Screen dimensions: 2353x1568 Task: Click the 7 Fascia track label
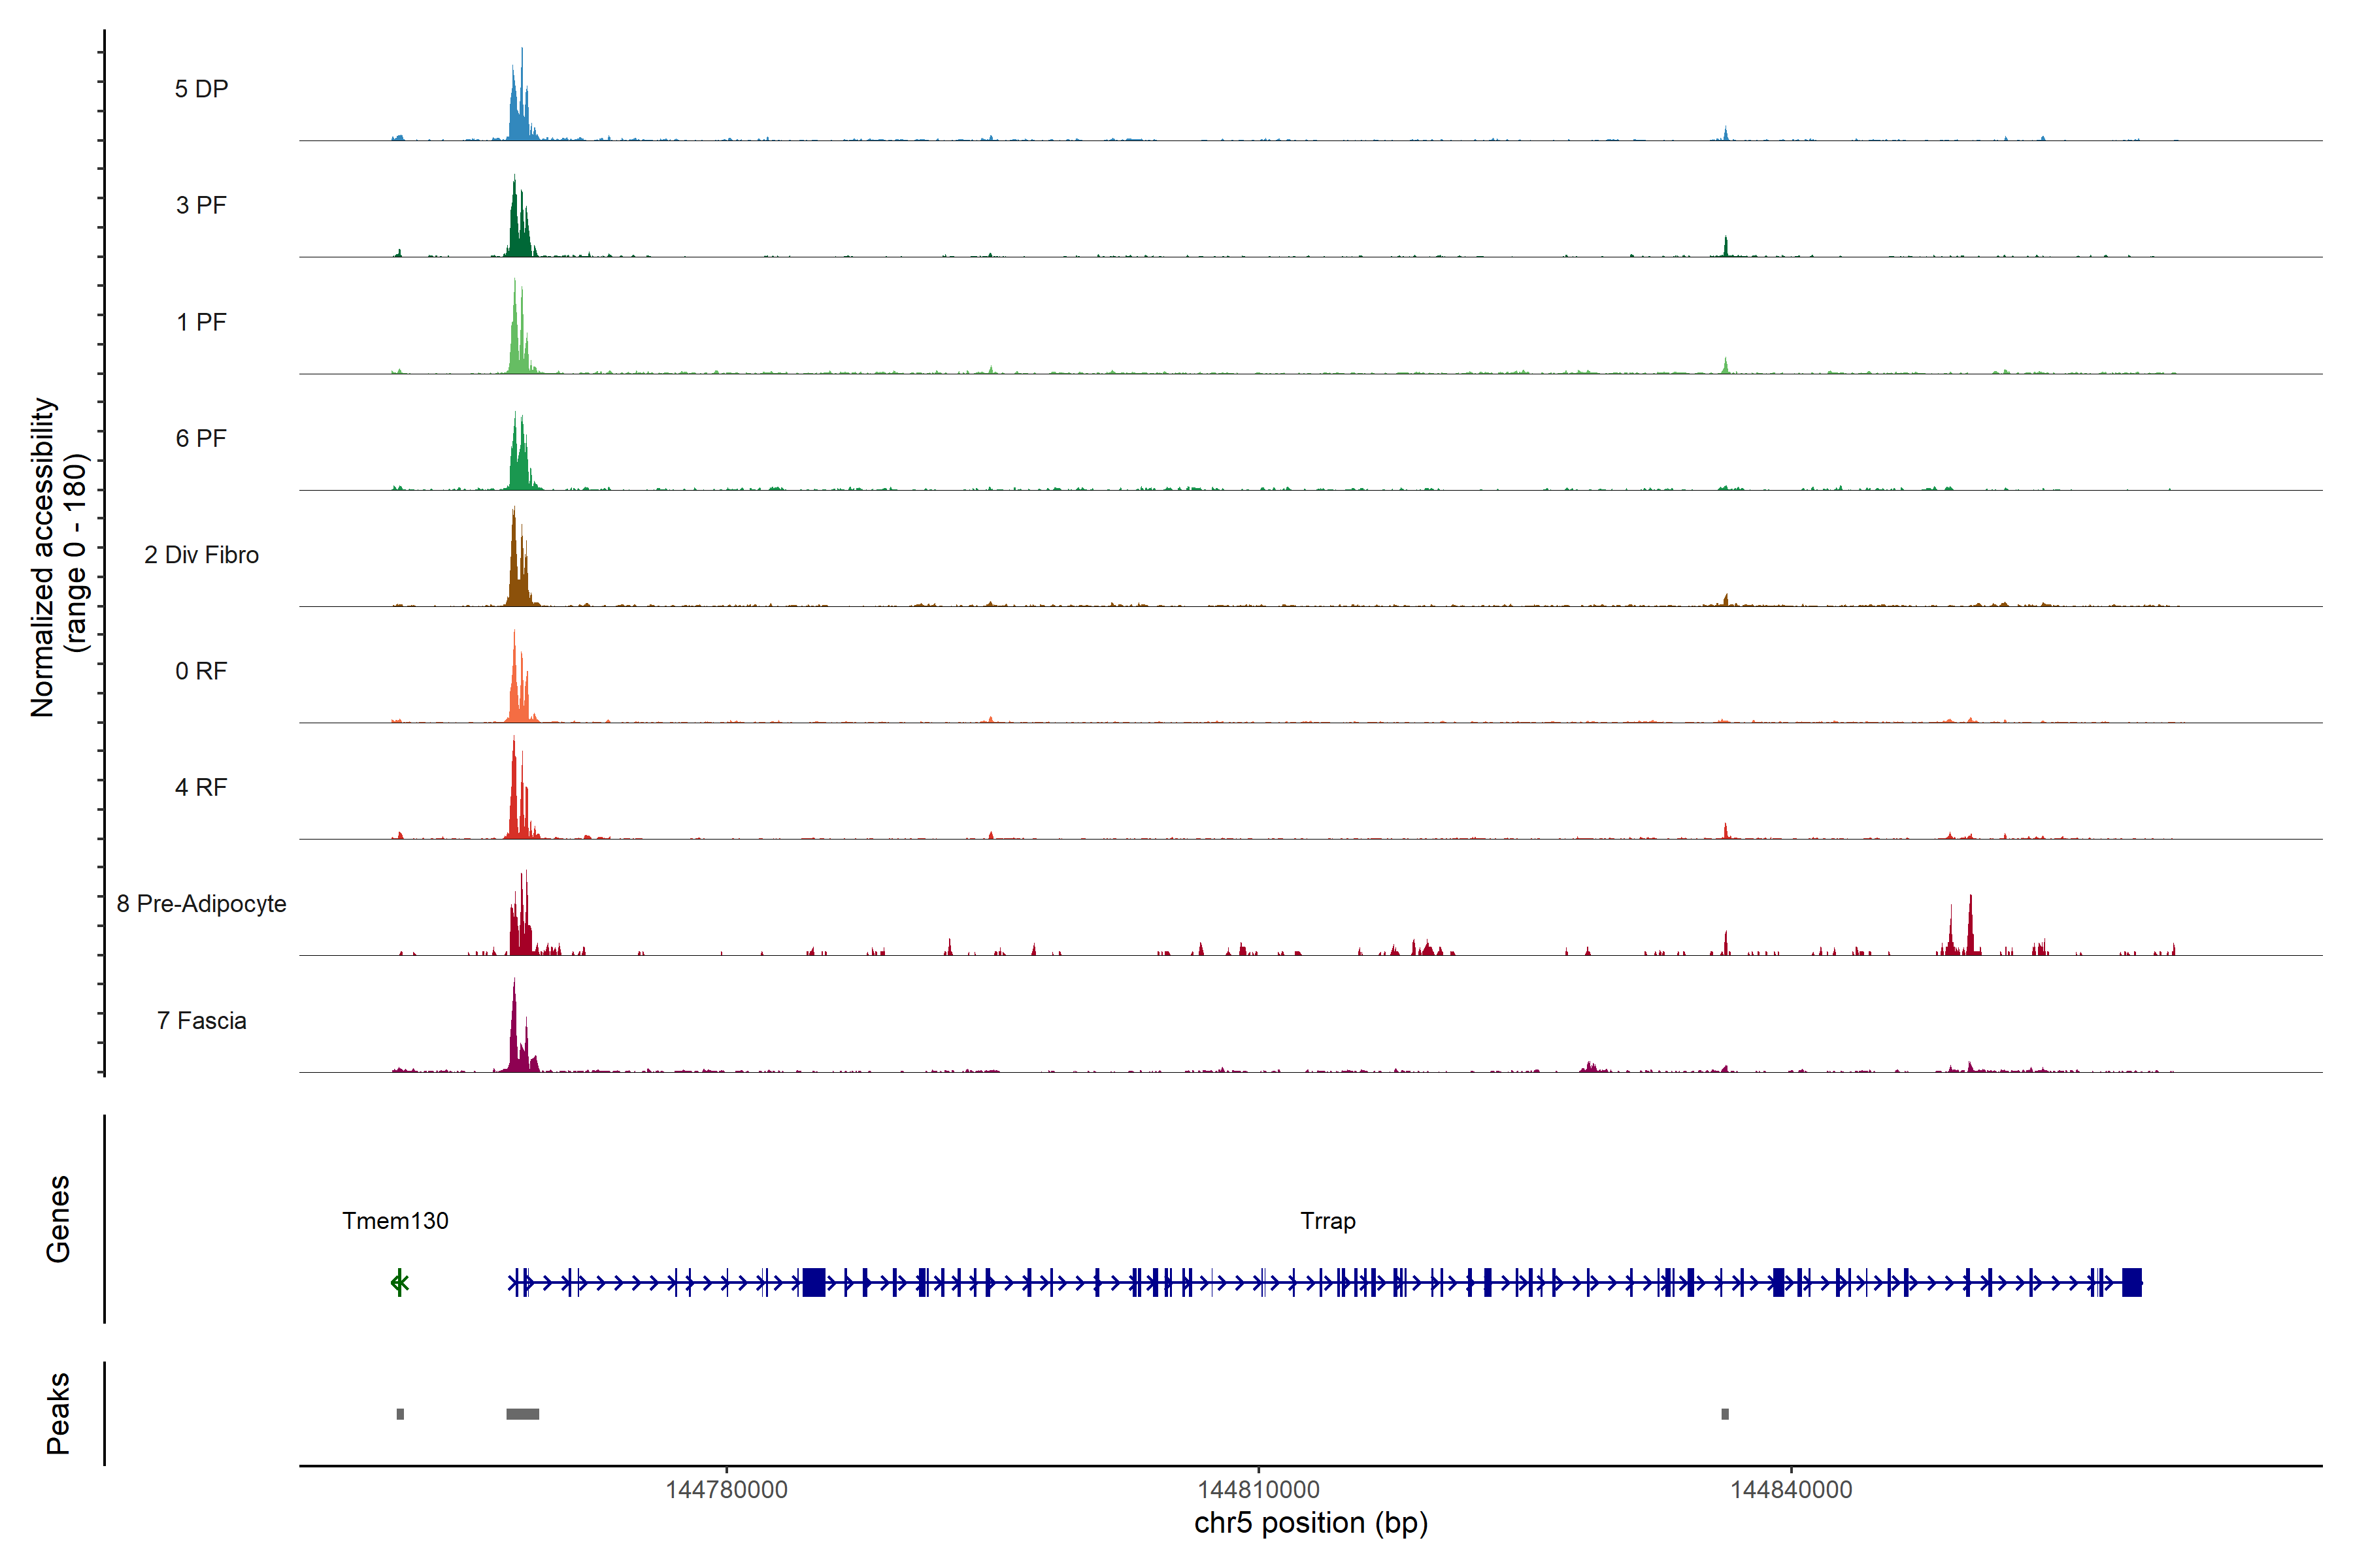pos(201,1020)
